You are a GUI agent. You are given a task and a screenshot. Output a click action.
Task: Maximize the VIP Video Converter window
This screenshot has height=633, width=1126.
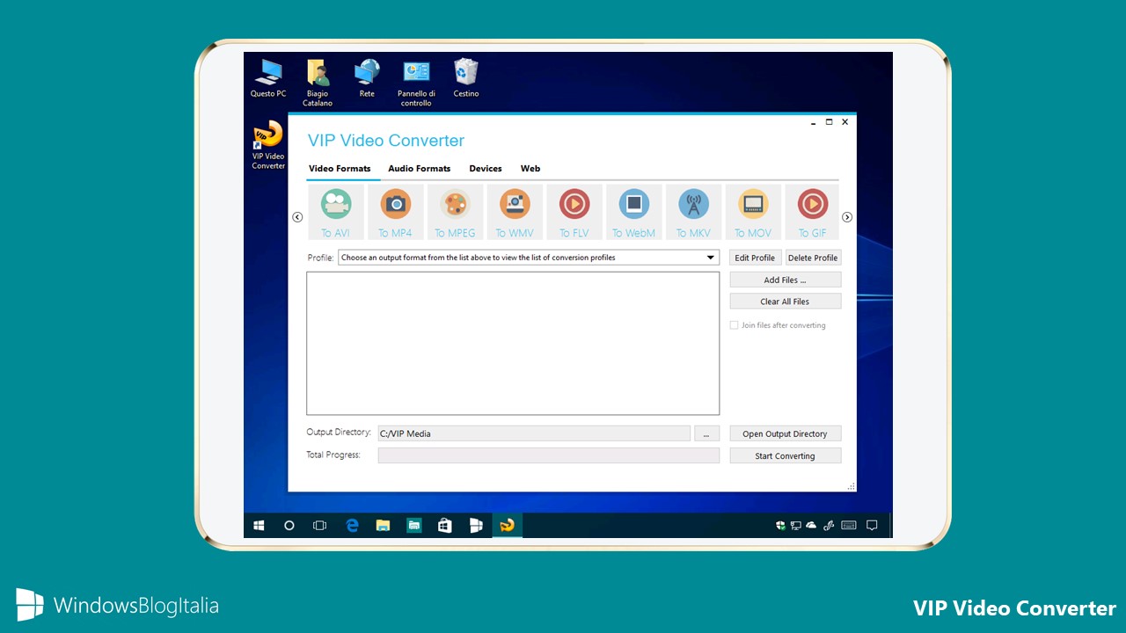(x=829, y=122)
